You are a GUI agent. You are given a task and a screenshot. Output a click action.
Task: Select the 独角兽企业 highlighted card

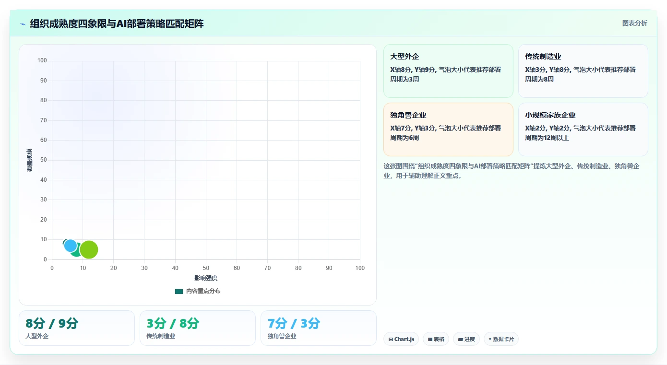448,130
